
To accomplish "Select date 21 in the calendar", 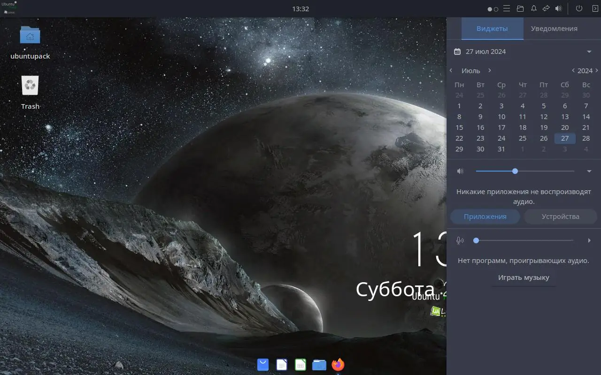I will (x=586, y=127).
